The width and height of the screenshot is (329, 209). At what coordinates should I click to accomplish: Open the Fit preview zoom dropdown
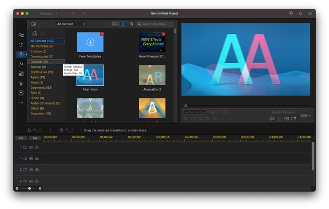218,112
